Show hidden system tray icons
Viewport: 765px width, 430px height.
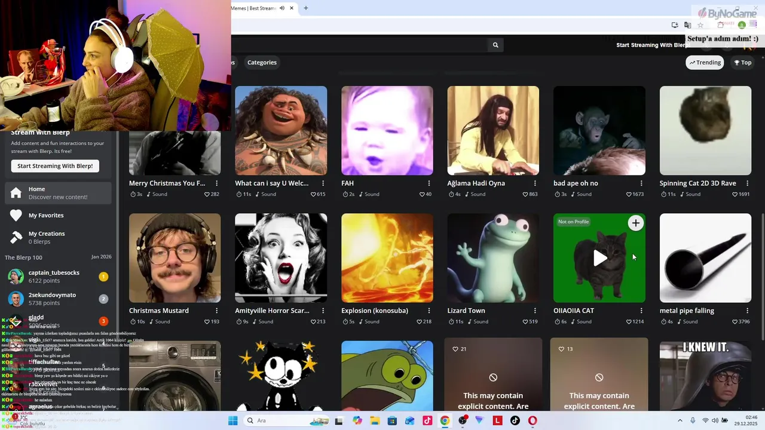click(680, 420)
